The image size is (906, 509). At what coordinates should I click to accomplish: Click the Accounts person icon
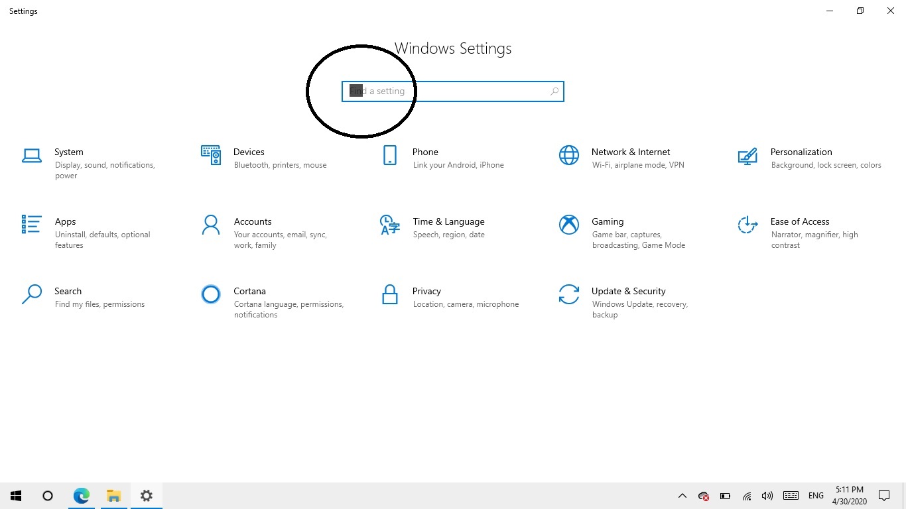211,225
